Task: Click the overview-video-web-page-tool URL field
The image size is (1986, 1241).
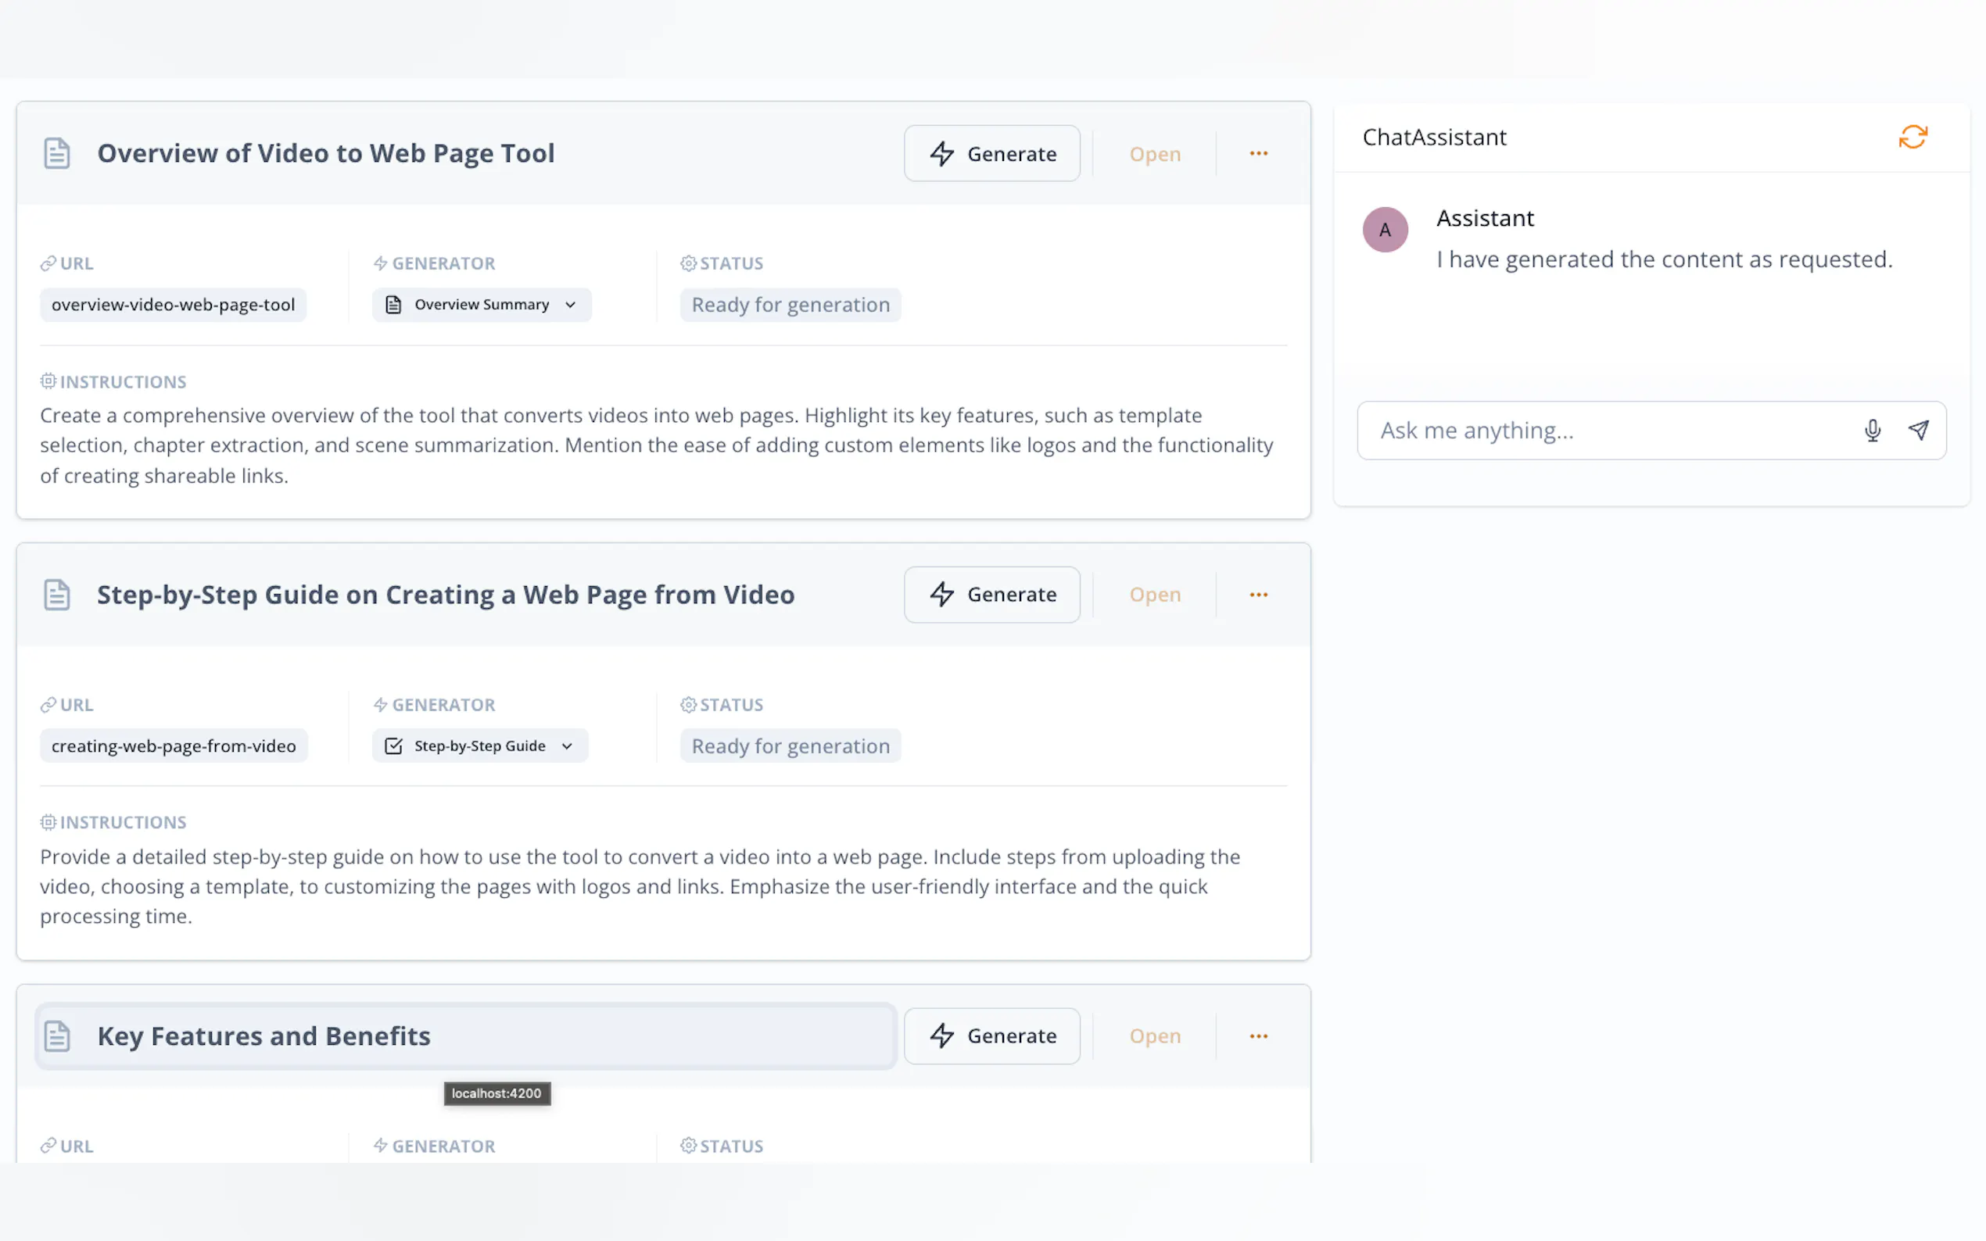Action: click(173, 305)
